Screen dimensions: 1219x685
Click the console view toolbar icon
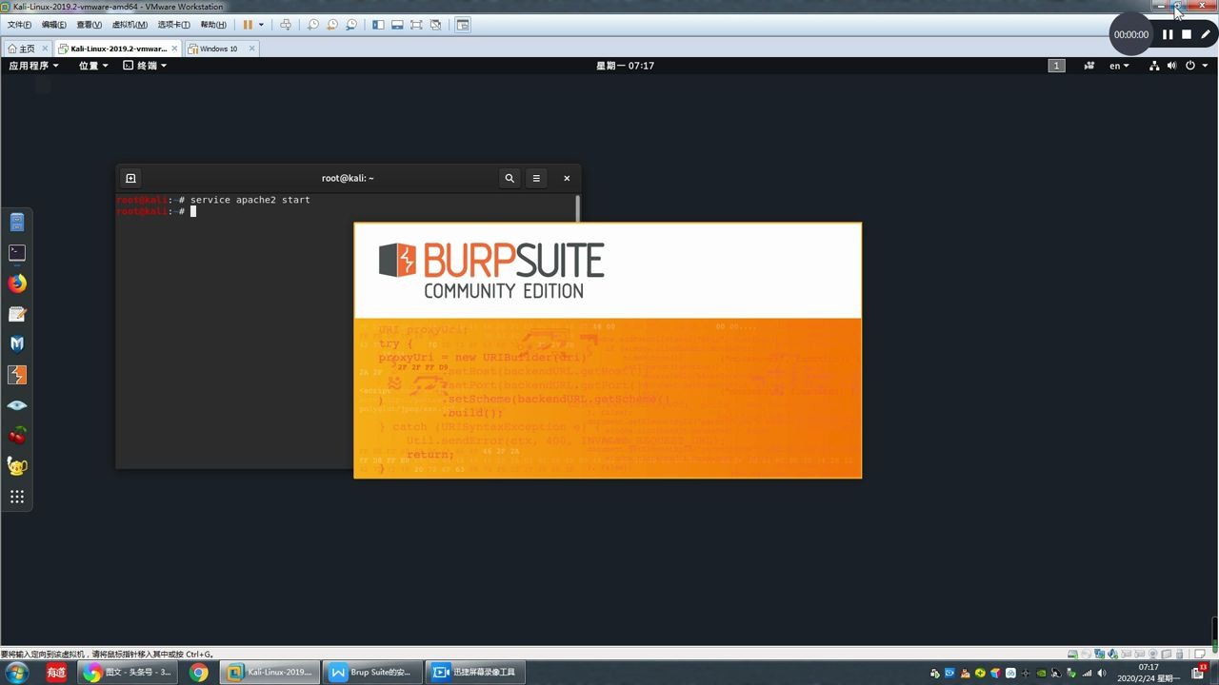click(x=464, y=25)
